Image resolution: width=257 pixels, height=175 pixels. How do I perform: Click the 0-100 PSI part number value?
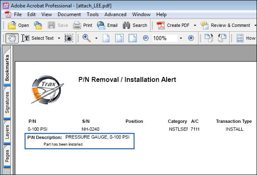tap(38, 129)
